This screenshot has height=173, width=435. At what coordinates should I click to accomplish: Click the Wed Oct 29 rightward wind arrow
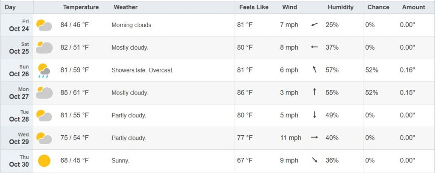(314, 138)
